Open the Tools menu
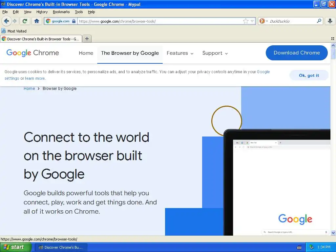Viewport: 336px width, 252px height. (79, 12)
